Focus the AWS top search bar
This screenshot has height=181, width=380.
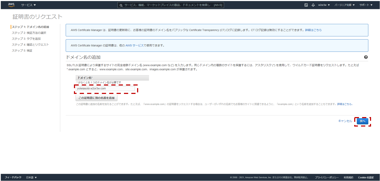click(x=171, y=5)
